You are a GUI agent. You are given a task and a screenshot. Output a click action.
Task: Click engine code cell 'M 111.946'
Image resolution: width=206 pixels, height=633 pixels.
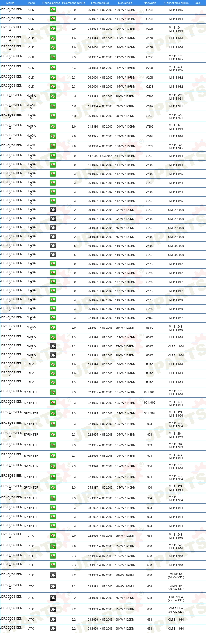pos(176,364)
